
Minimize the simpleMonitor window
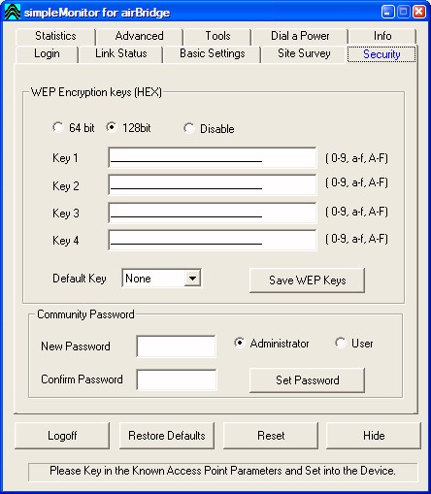387,12
